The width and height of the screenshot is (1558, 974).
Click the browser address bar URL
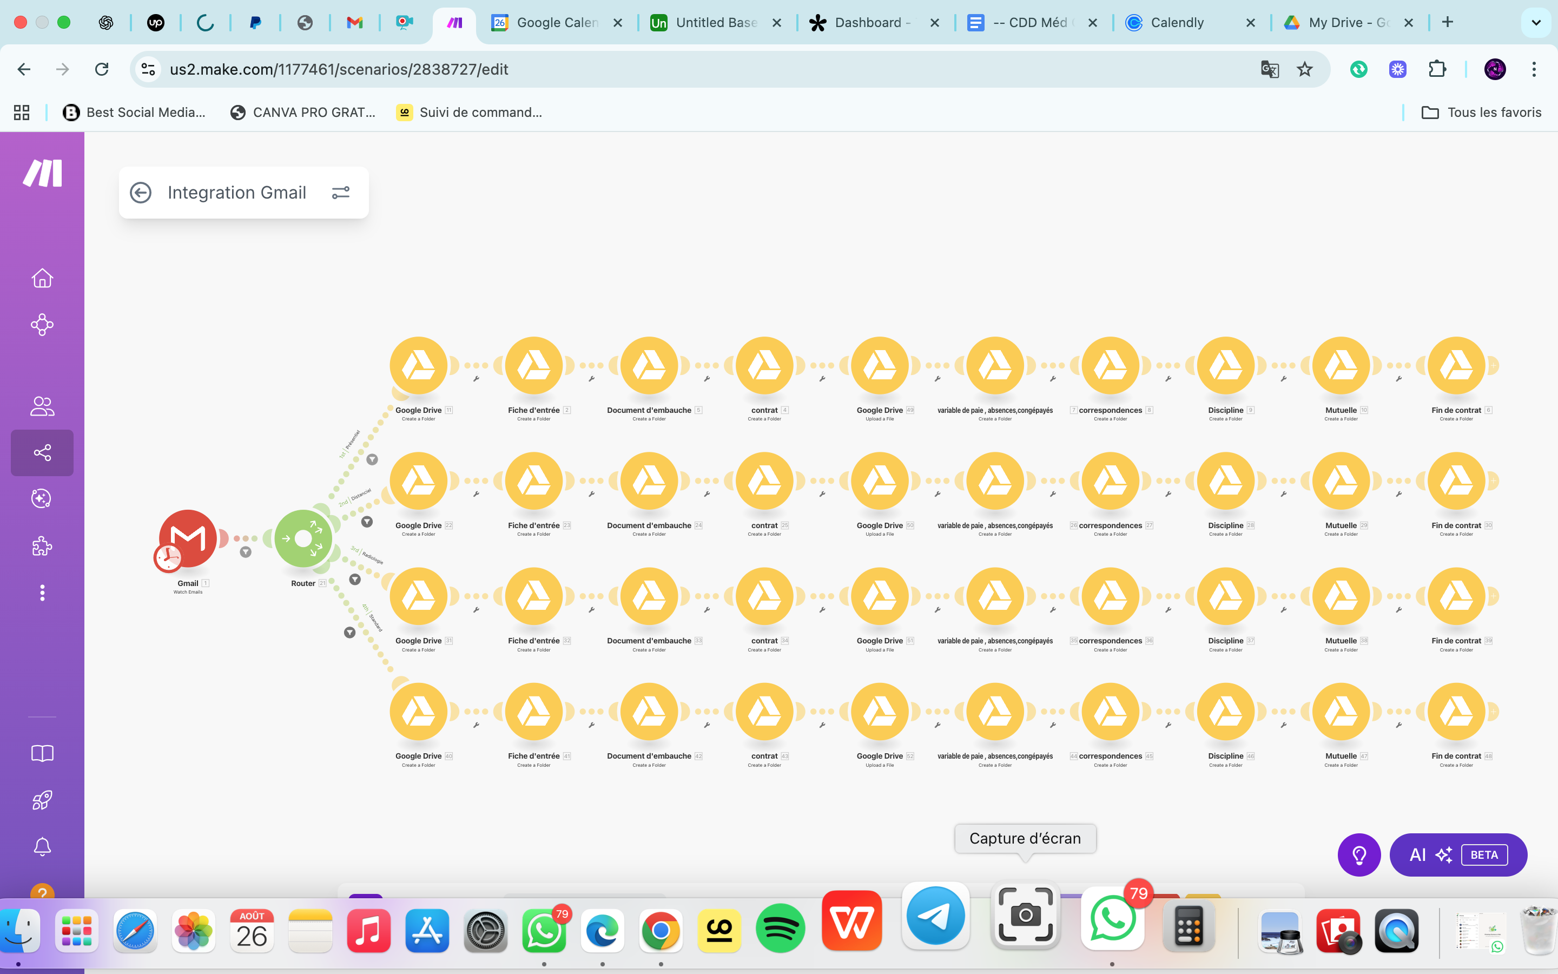339,69
